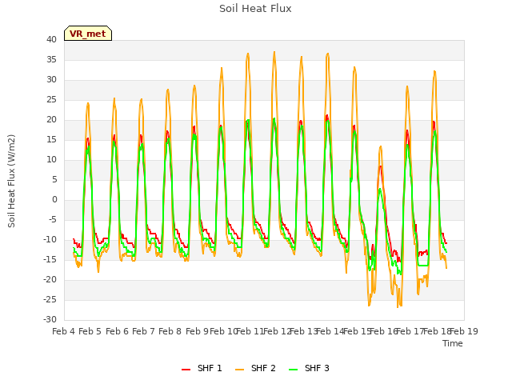Screen dimensions: 512x384
Task: Toggle the SHF 2 legend label
Action: [263, 368]
